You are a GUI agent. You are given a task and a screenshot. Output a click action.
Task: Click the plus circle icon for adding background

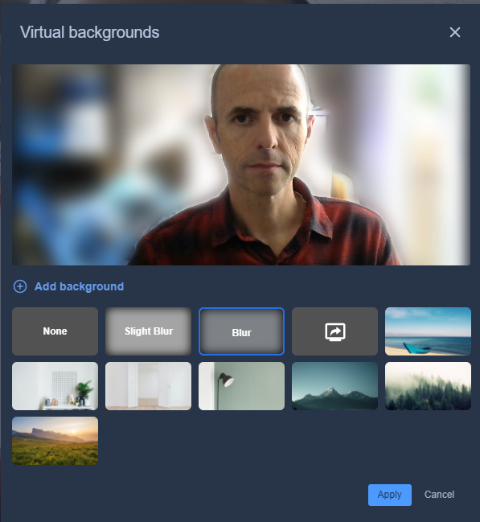(x=20, y=286)
